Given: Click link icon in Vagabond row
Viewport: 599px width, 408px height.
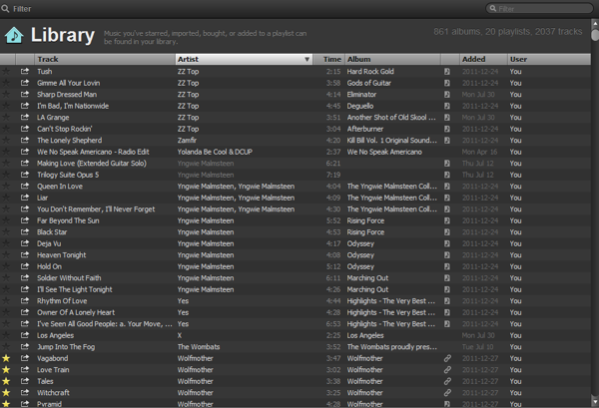Looking at the screenshot, I should (x=447, y=358).
